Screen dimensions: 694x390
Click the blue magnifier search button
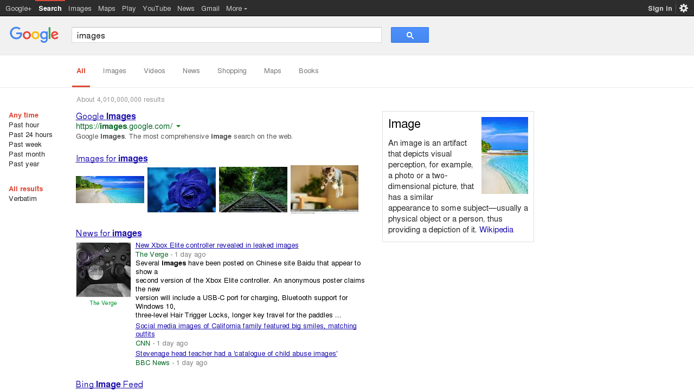pyautogui.click(x=410, y=35)
